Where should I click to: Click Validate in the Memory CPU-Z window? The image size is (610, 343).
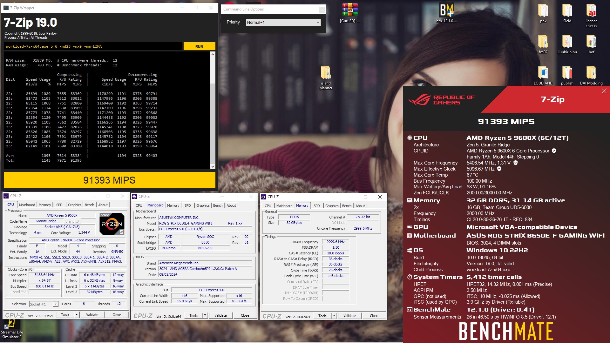coord(349,316)
